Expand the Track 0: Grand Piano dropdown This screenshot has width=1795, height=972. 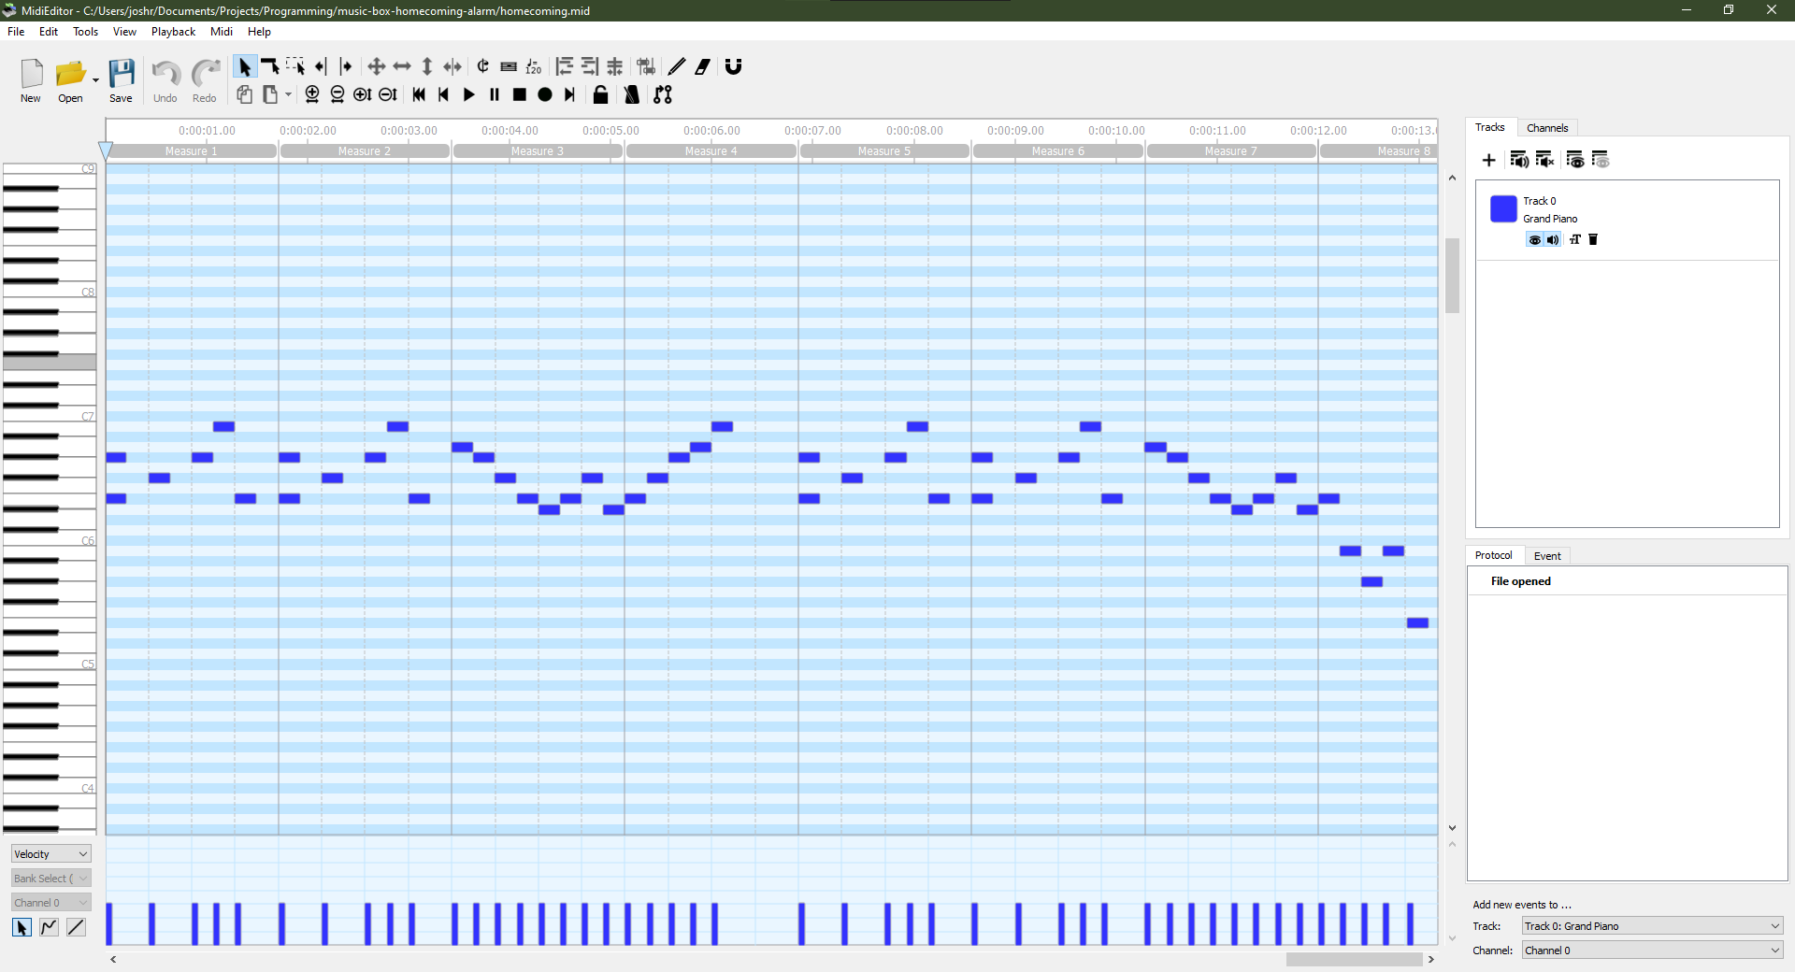click(x=1651, y=926)
